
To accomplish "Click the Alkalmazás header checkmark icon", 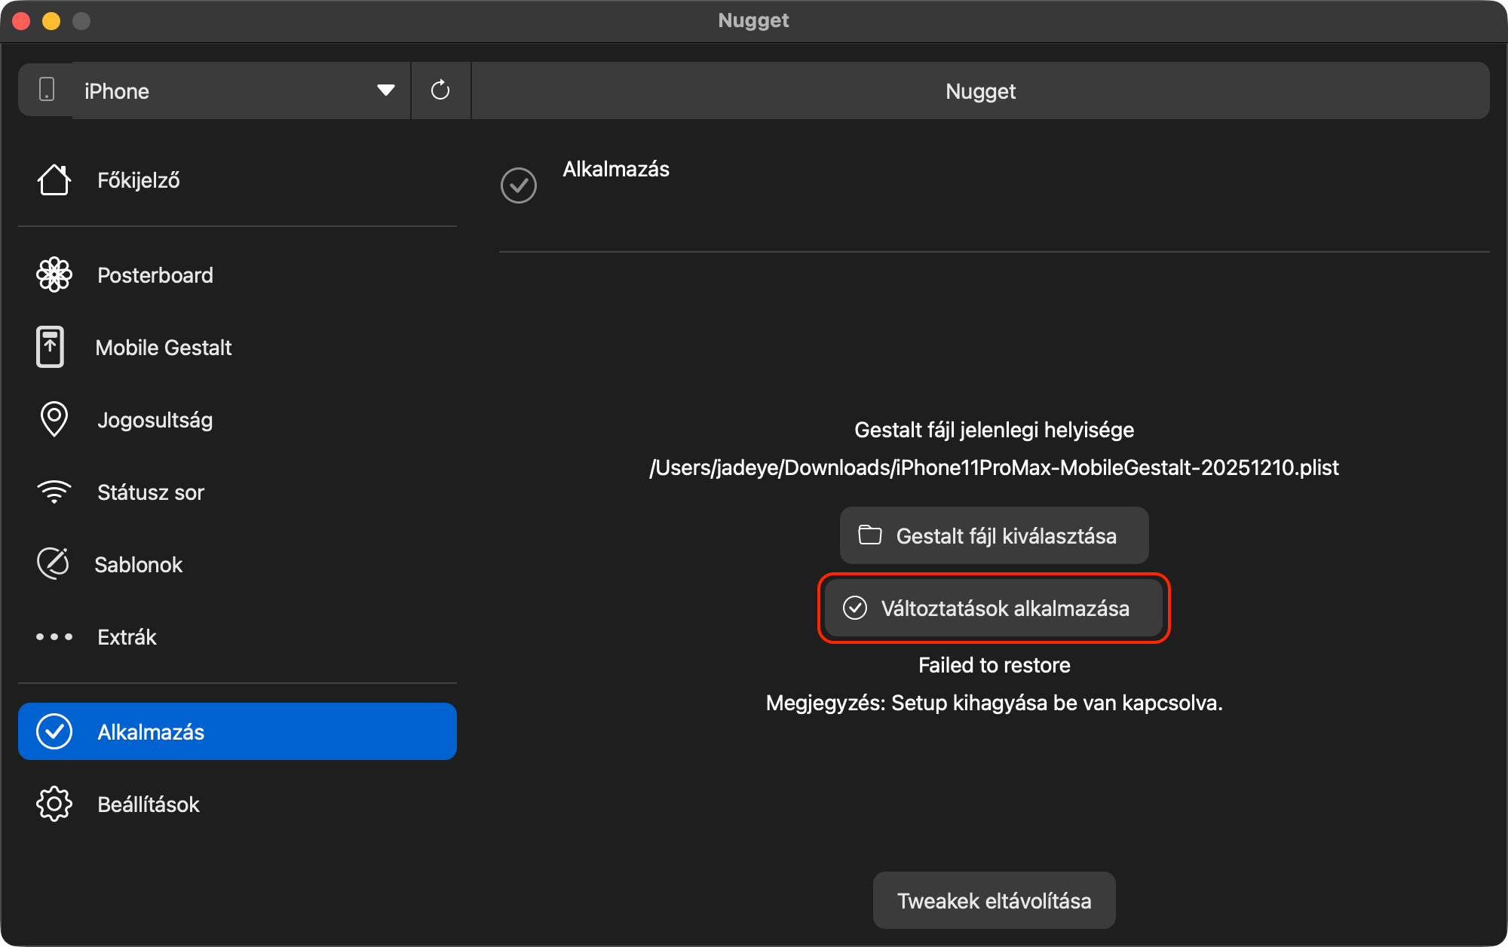I will pyautogui.click(x=519, y=185).
